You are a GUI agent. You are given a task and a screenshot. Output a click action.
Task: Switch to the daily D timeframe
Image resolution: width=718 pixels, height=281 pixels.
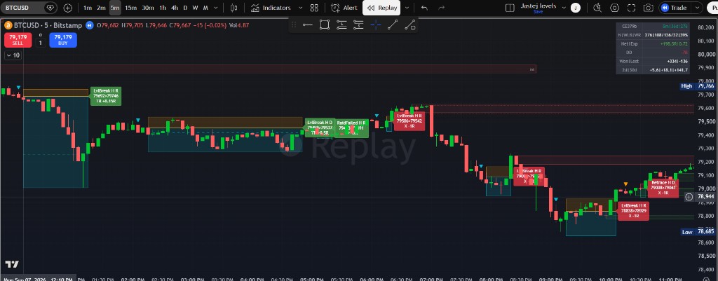pyautogui.click(x=185, y=8)
